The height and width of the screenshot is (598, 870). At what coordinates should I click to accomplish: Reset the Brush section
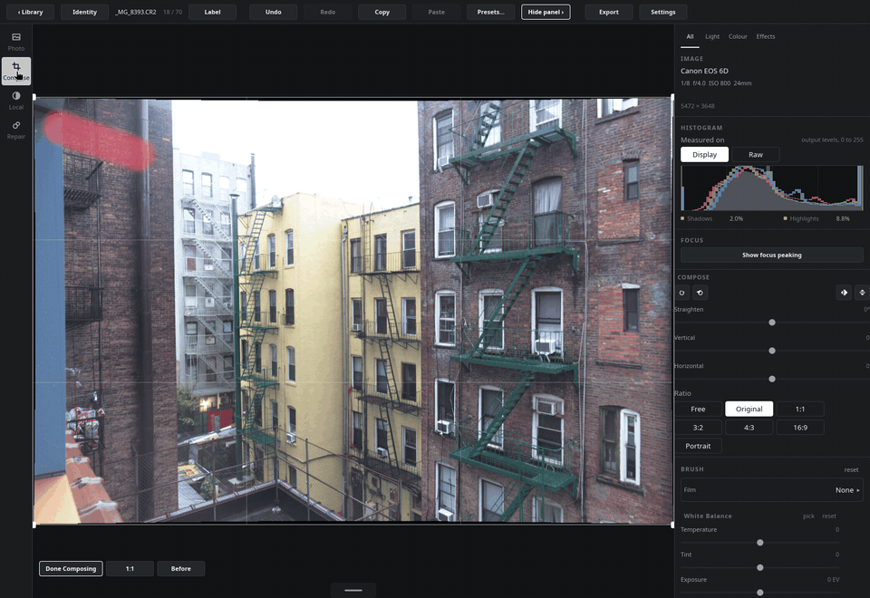click(x=851, y=470)
